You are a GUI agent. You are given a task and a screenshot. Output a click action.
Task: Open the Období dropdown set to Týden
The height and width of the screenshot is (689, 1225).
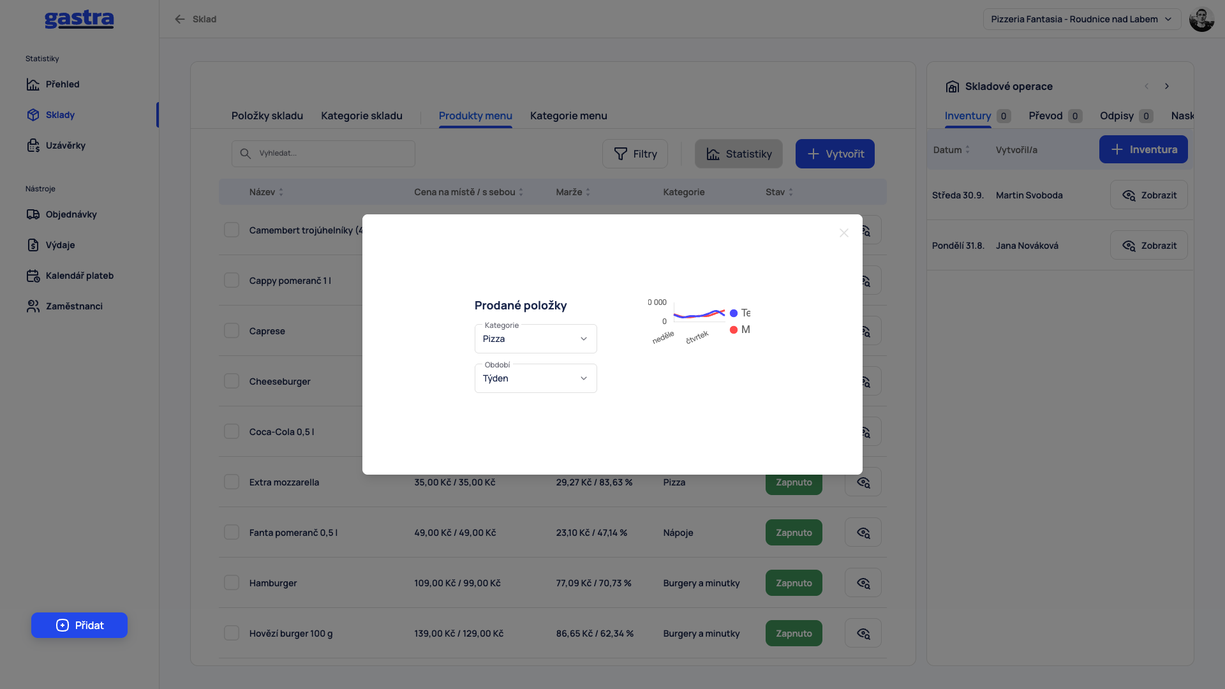tap(536, 378)
